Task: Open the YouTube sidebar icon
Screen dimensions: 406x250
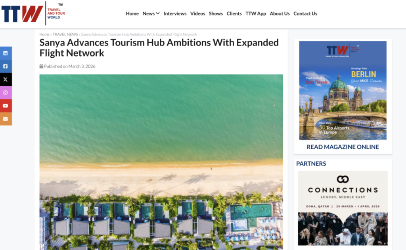Action: coord(6,106)
